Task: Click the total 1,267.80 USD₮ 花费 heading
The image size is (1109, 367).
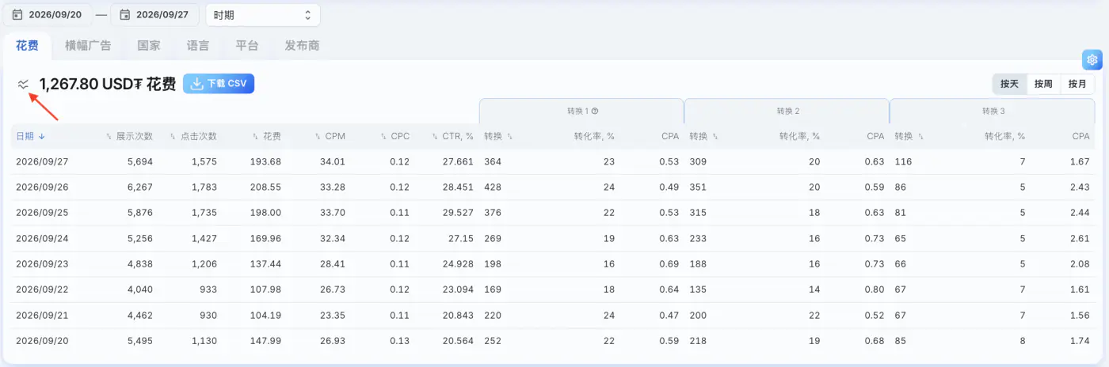Action: pos(107,84)
